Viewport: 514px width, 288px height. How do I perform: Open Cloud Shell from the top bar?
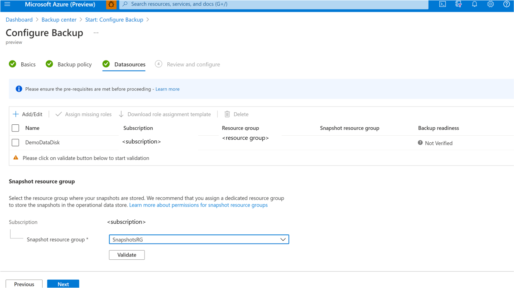(x=443, y=4)
